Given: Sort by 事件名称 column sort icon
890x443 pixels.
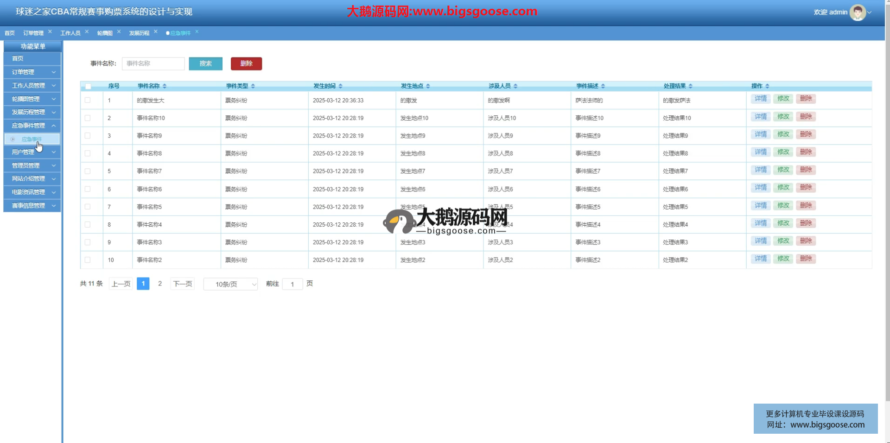Looking at the screenshot, I should 165,86.
